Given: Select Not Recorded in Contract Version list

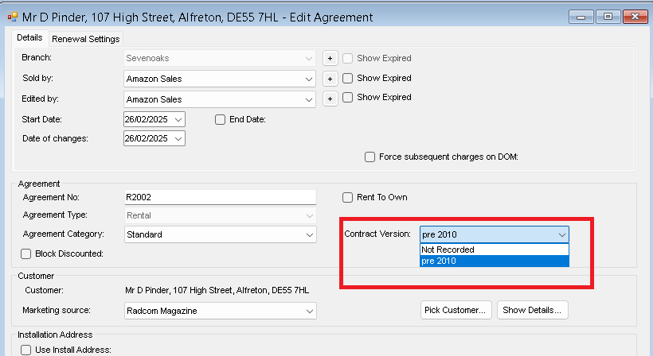Looking at the screenshot, I should (494, 250).
